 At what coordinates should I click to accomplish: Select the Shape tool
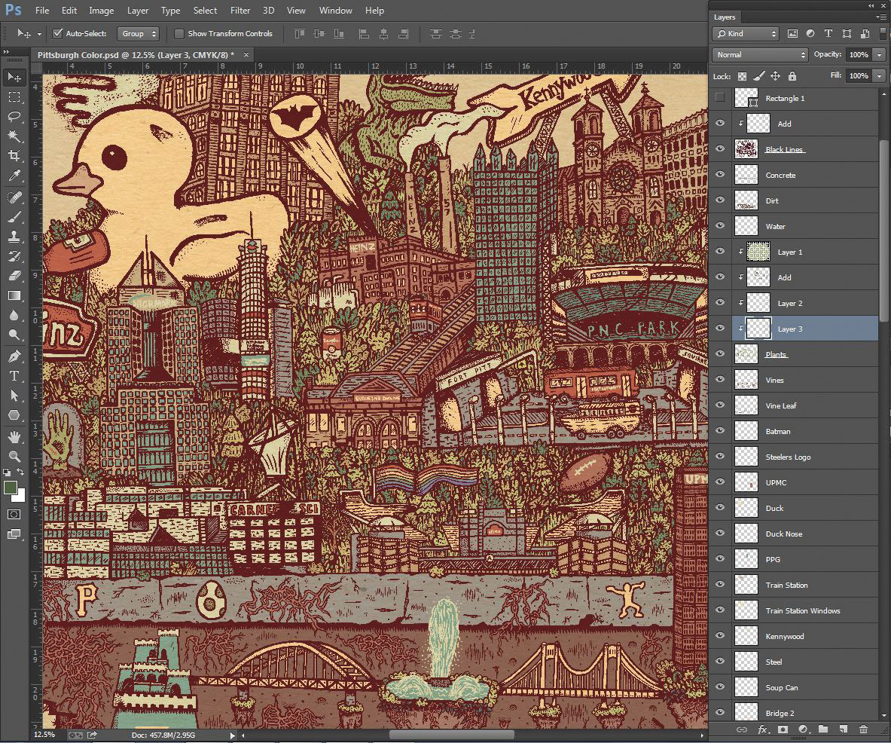tap(14, 415)
